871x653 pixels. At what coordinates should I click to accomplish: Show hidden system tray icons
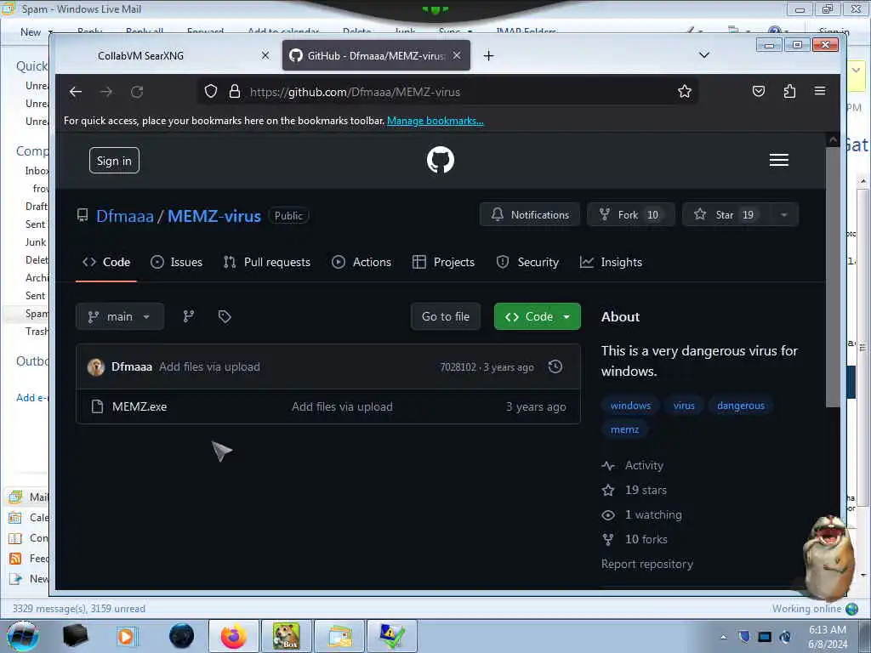pyautogui.click(x=723, y=637)
